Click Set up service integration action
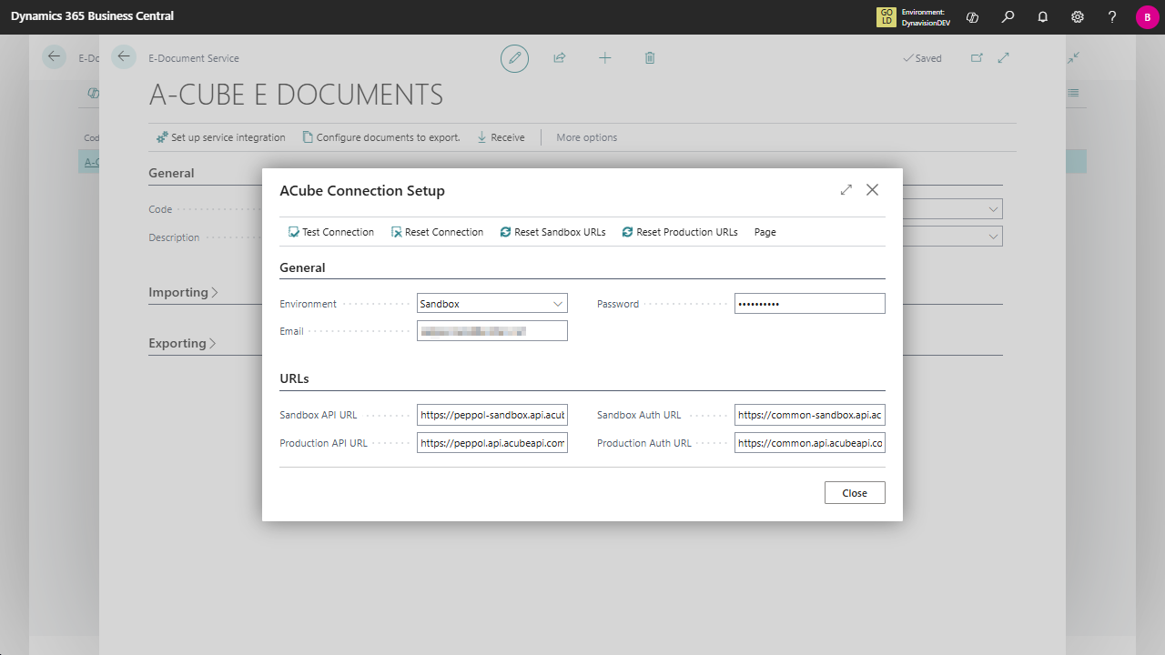 pyautogui.click(x=221, y=137)
